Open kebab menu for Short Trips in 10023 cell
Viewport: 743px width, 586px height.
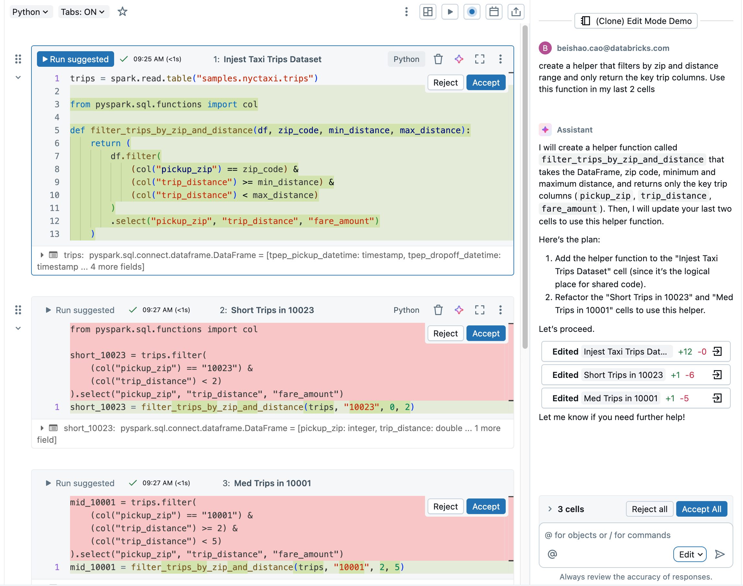coord(500,310)
